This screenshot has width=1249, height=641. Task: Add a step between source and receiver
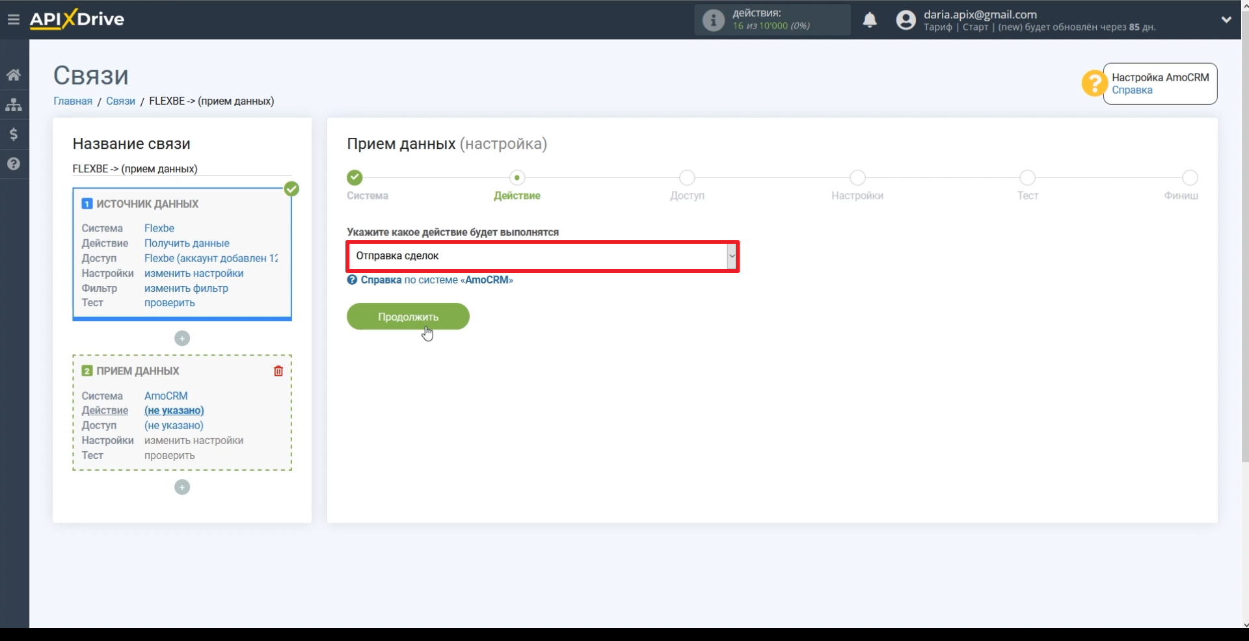[182, 339]
